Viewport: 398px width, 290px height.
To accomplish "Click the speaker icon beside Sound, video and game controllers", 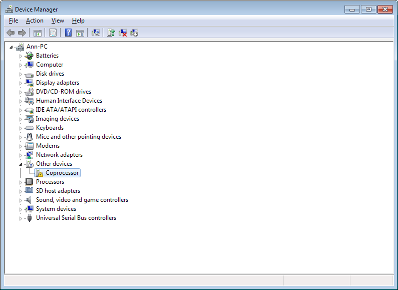I will tap(30, 200).
